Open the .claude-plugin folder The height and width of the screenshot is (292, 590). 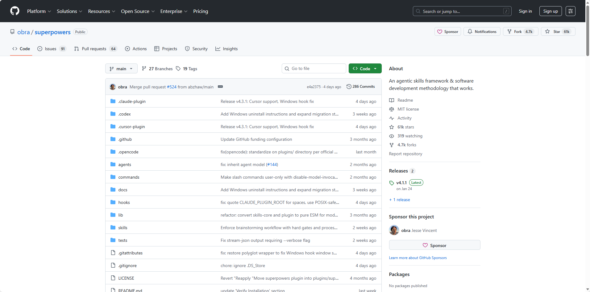click(132, 101)
